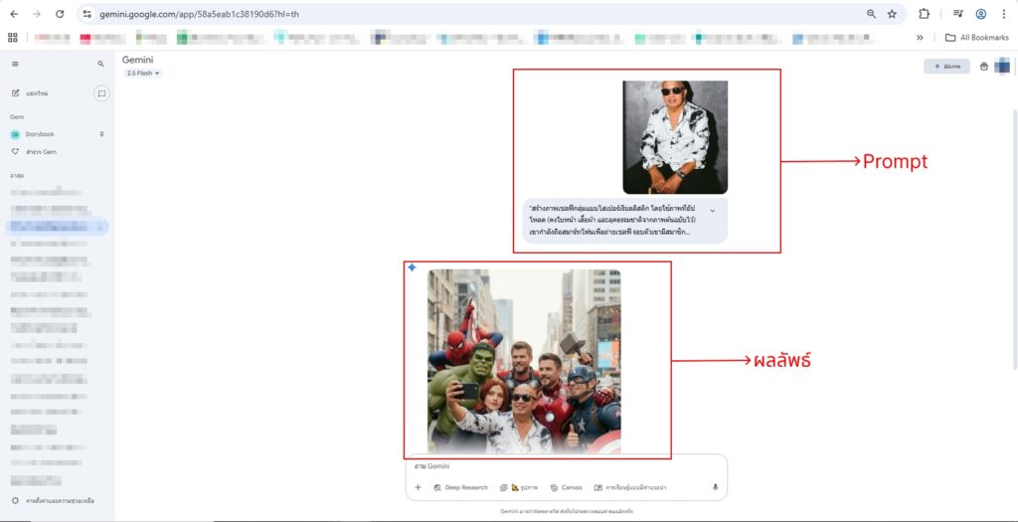This screenshot has width=1018, height=522.
Task: Open the Storybook gem in sidebar
Action: pos(40,134)
